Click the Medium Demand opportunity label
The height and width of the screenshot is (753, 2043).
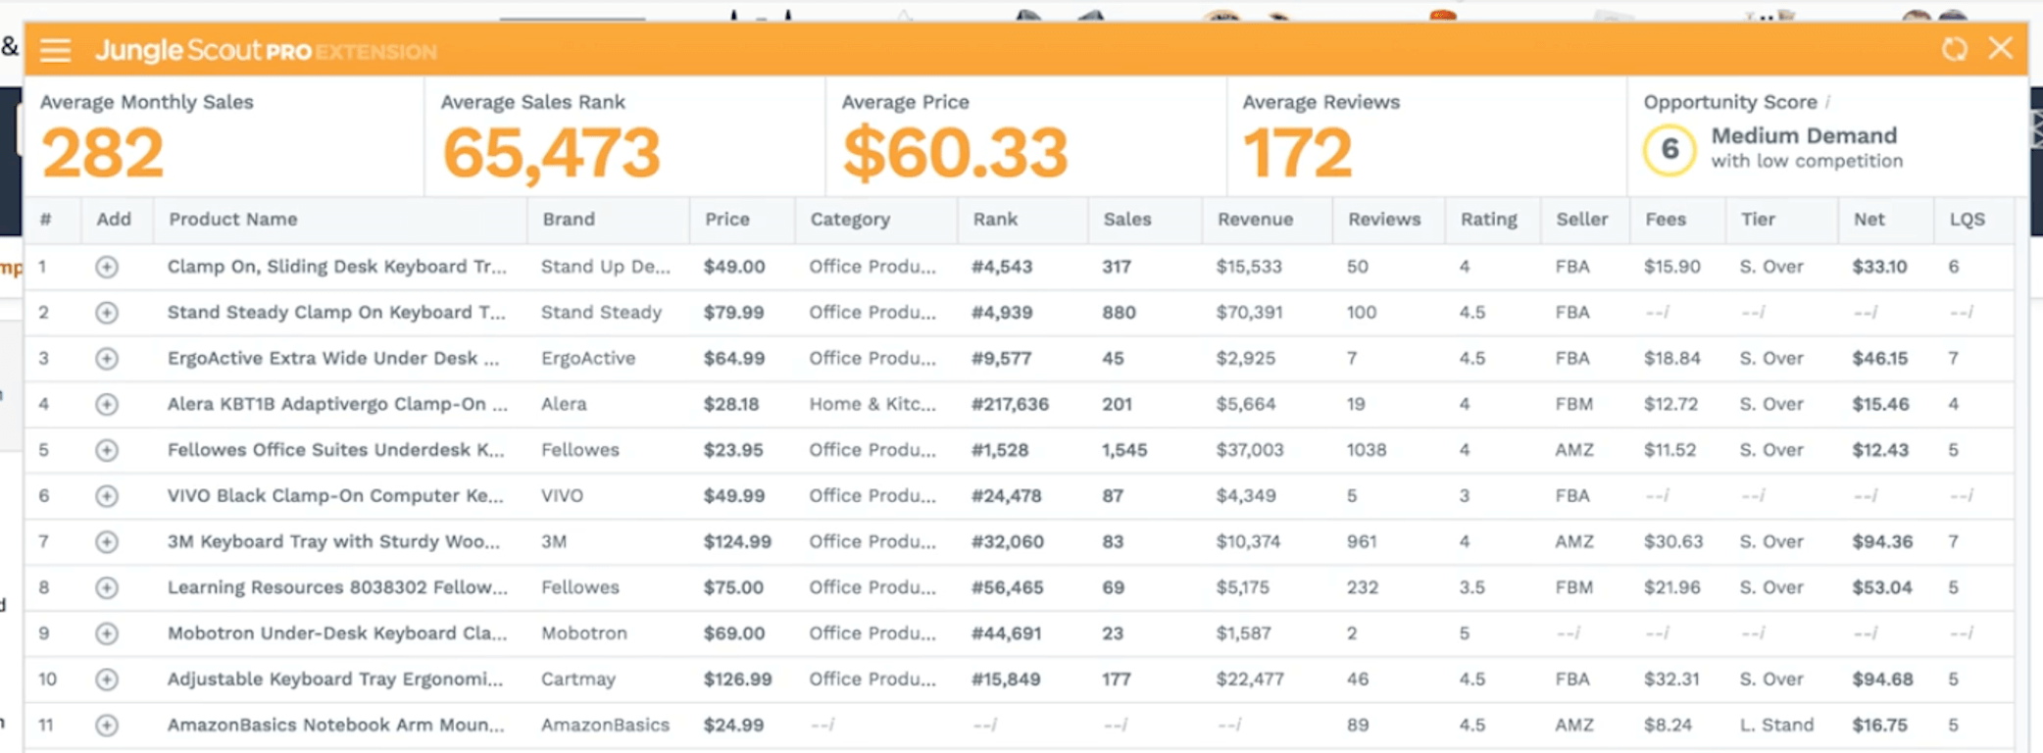[1804, 136]
